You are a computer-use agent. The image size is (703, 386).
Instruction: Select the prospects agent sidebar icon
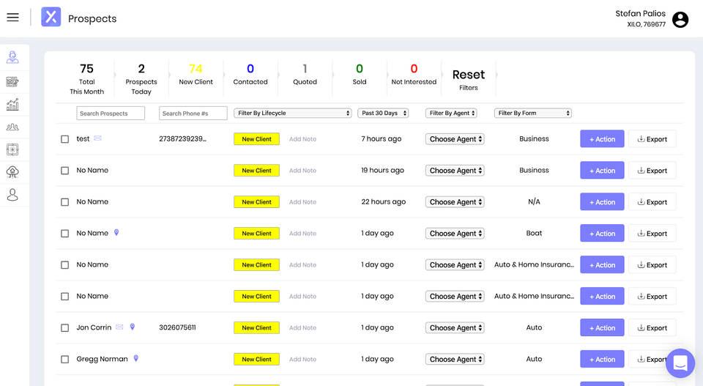click(x=12, y=57)
